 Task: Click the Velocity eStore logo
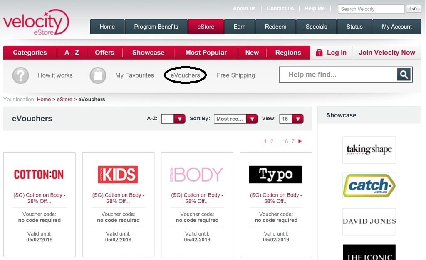[x=36, y=23]
